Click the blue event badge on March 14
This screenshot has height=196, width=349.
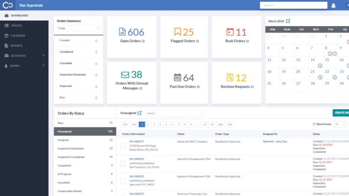pyautogui.click(x=320, y=66)
